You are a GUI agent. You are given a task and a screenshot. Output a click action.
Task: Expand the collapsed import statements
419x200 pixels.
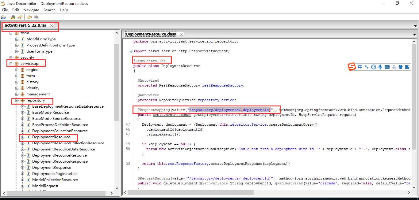click(131, 51)
